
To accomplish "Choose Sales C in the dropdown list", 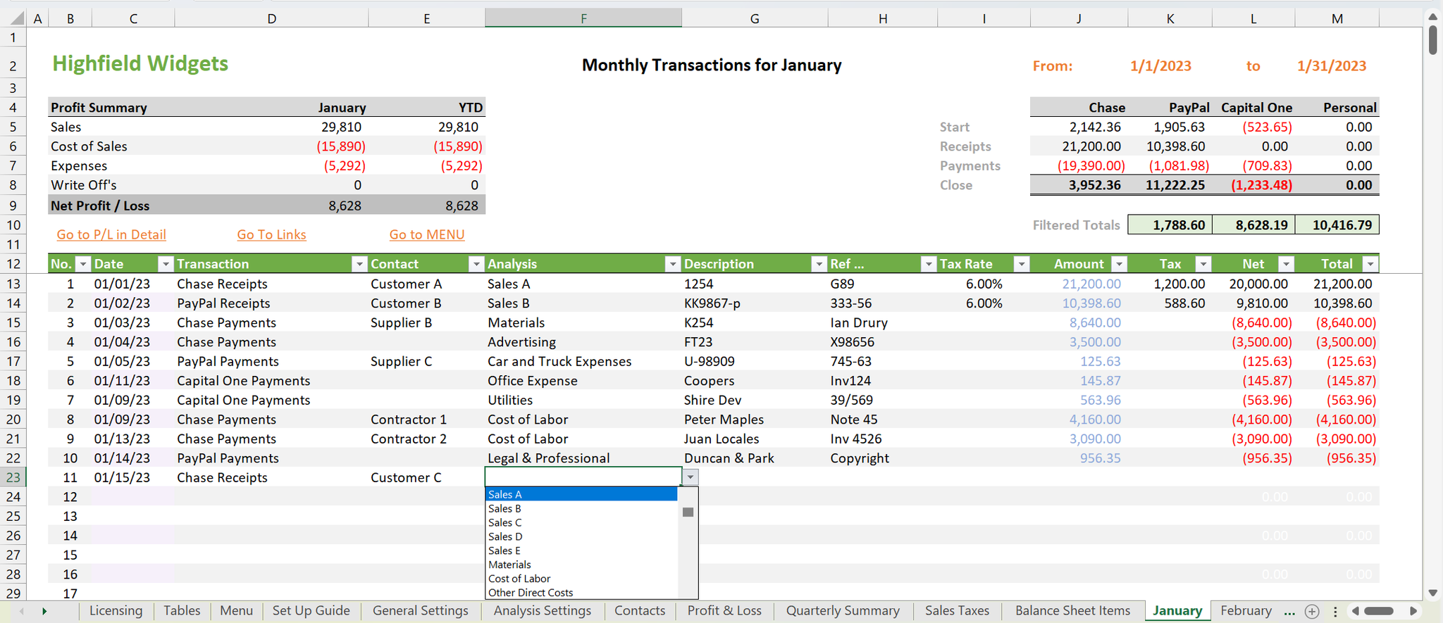I will tap(505, 522).
